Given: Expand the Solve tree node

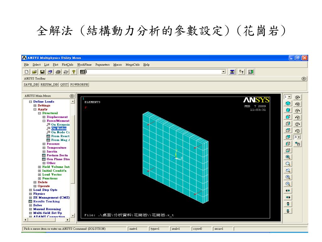Looking at the screenshot, I should click(x=31, y=205).
